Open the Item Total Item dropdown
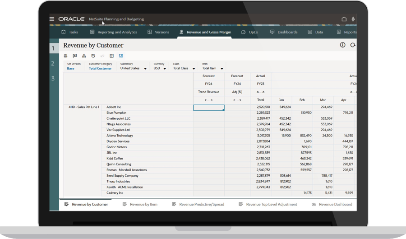This screenshot has height=239, width=406. click(x=221, y=69)
